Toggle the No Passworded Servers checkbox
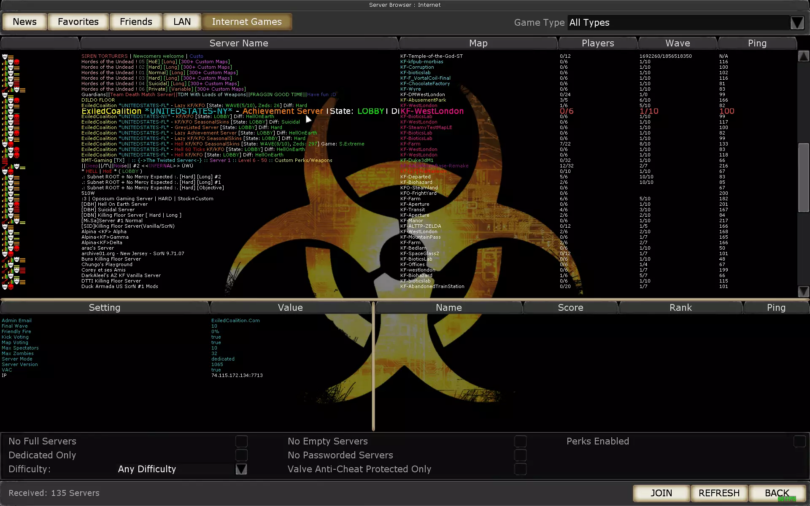810x506 pixels. tap(520, 455)
